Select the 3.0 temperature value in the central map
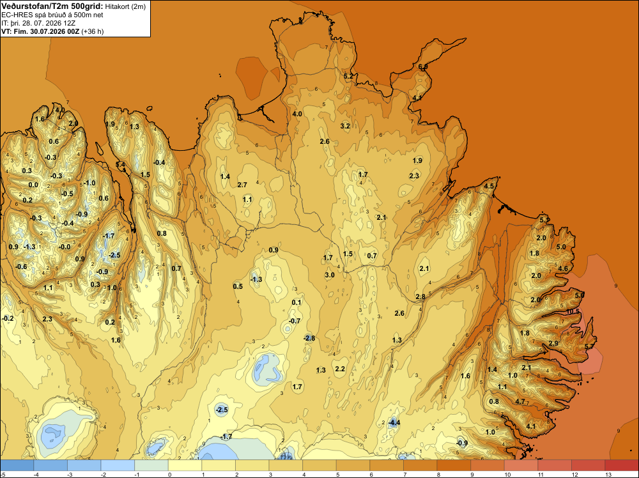Image resolution: width=639 pixels, height=478 pixels. [x=330, y=275]
